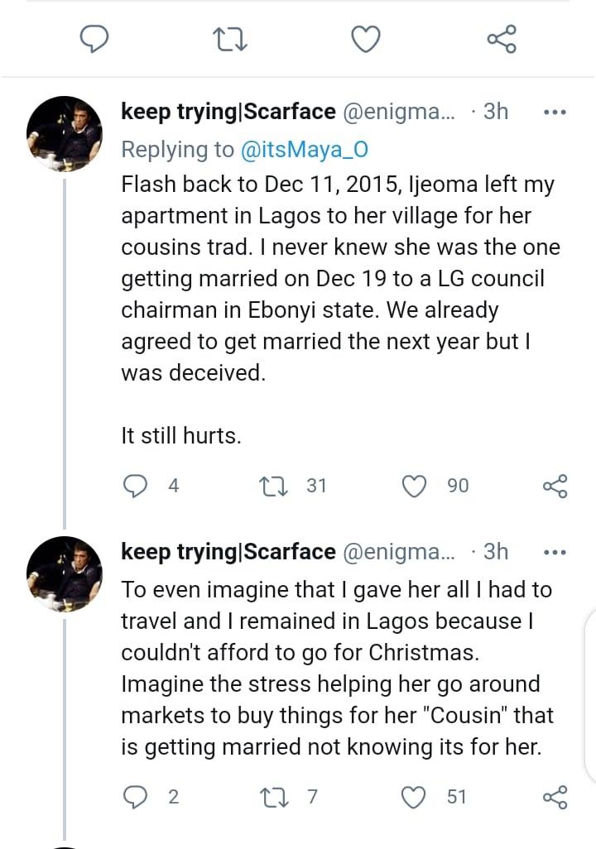Reply to the tweet with 2 replies

point(135,797)
